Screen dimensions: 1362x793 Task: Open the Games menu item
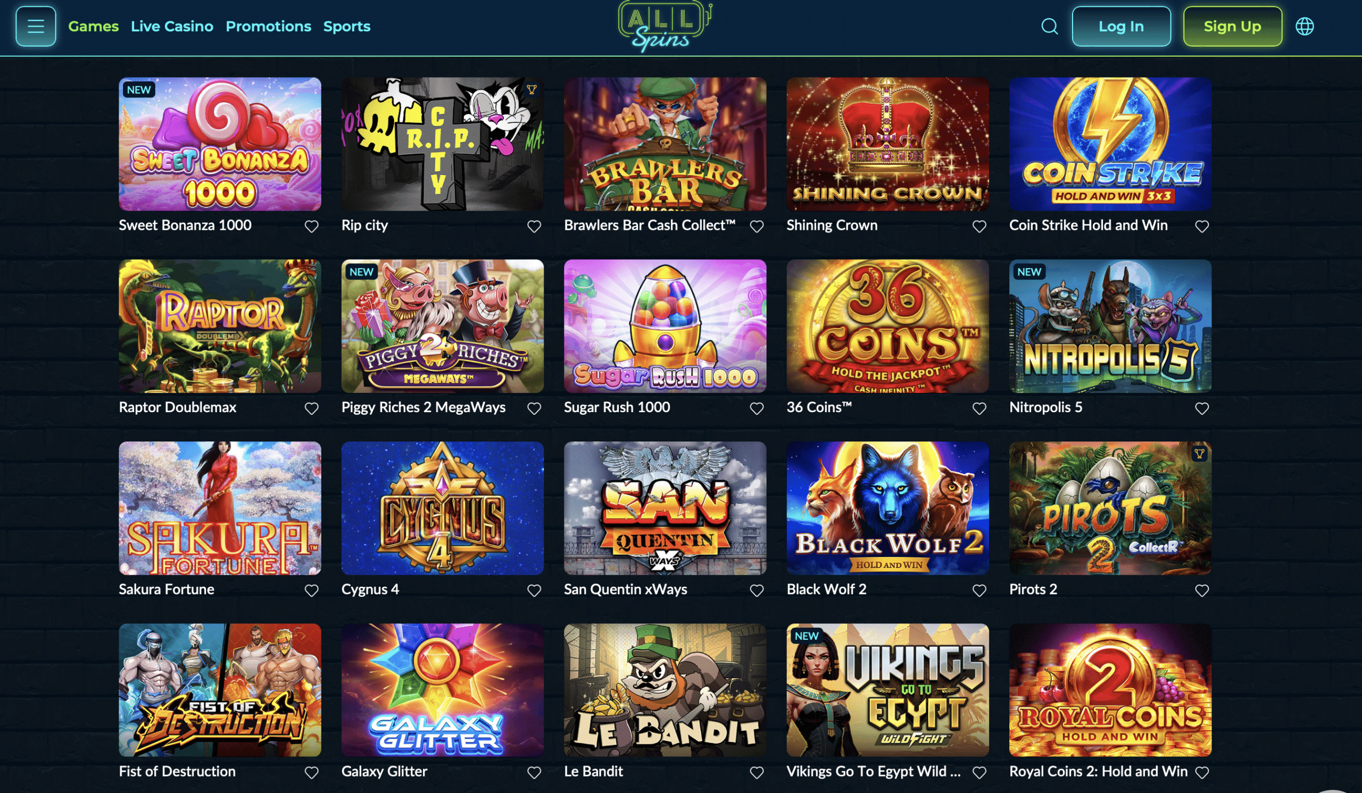pos(94,27)
